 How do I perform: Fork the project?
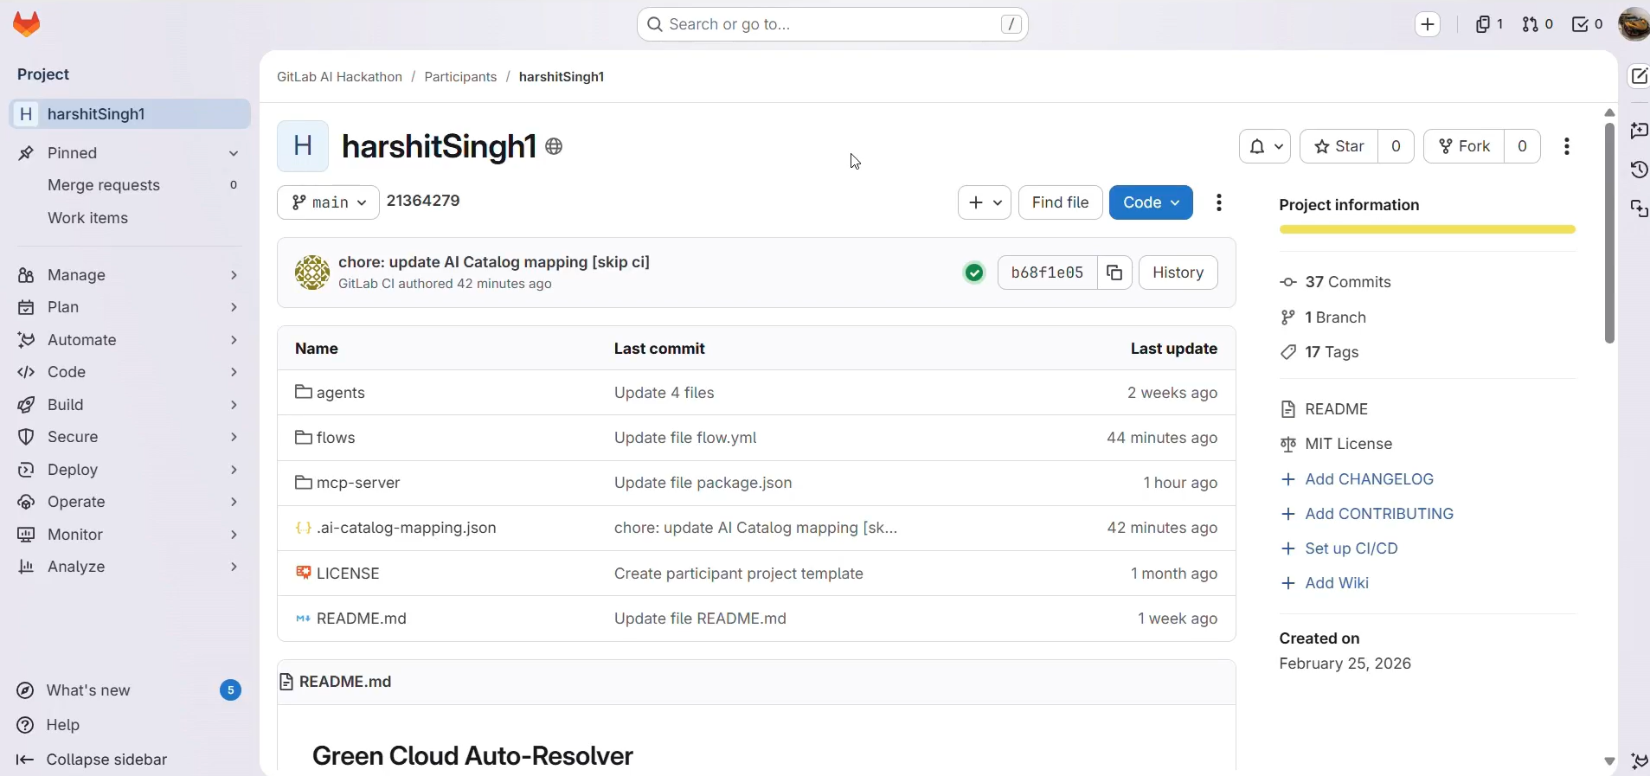coord(1464,146)
